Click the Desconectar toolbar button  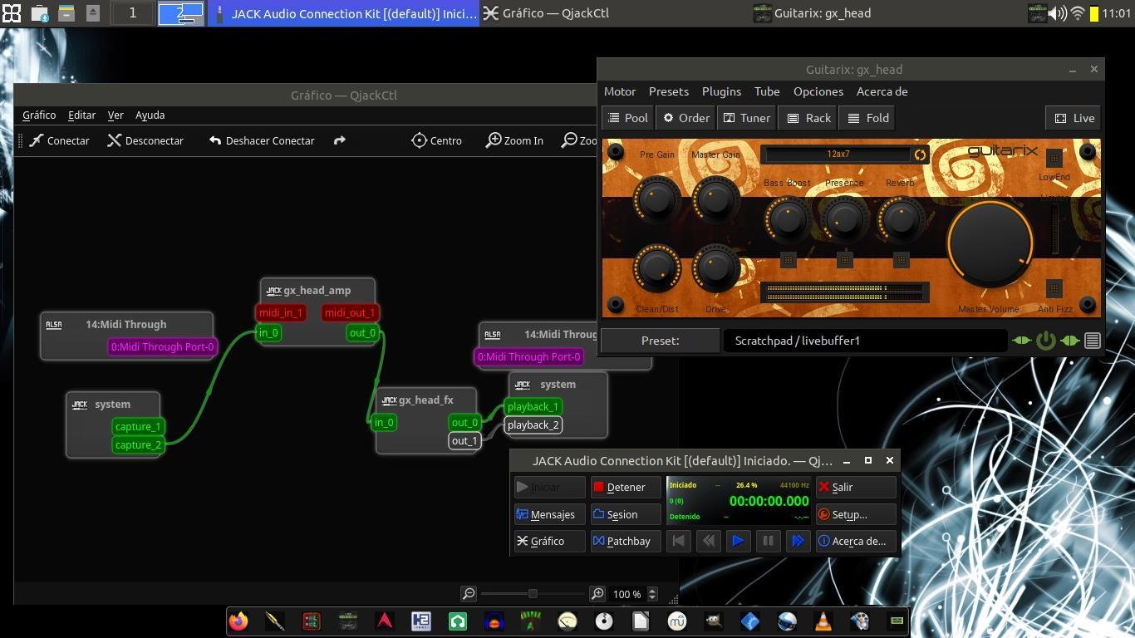tap(146, 140)
